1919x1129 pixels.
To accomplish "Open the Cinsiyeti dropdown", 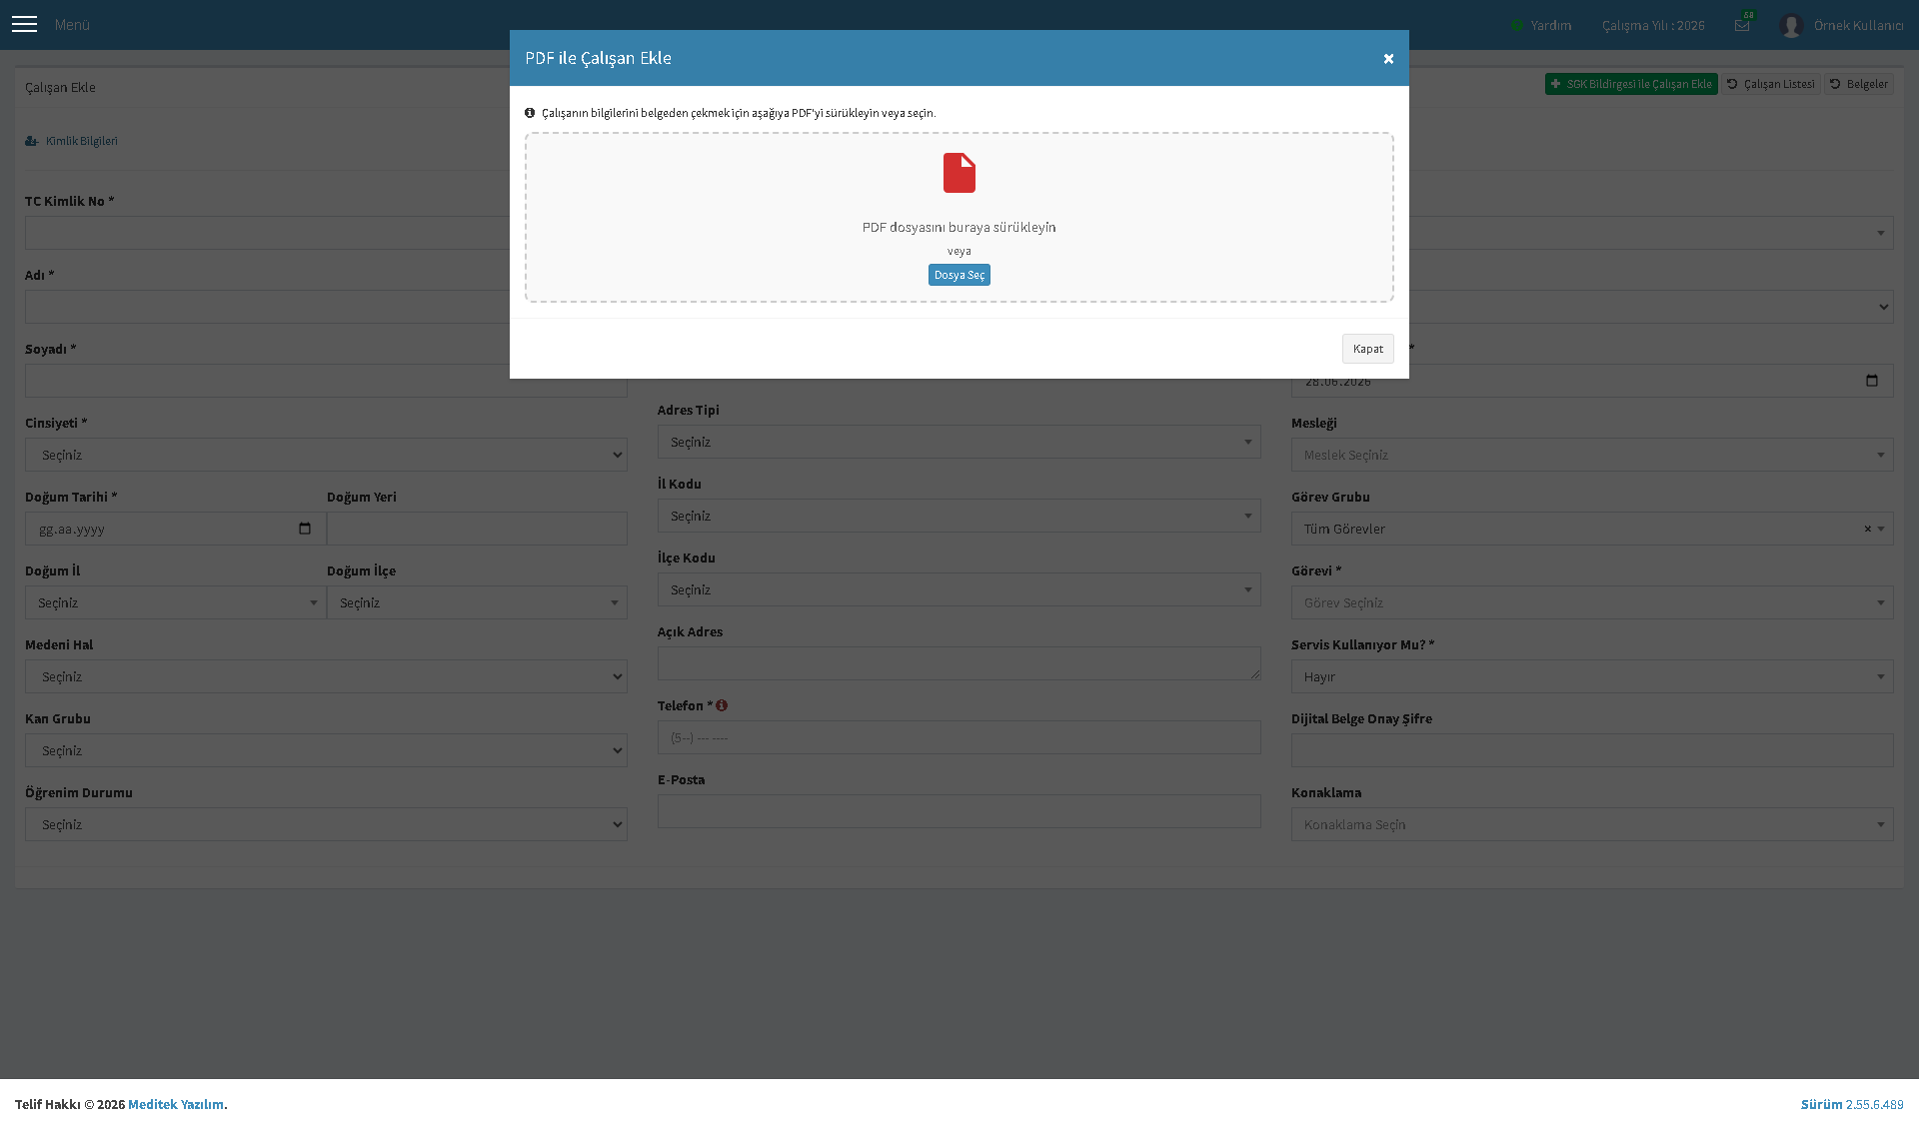I will (326, 455).
